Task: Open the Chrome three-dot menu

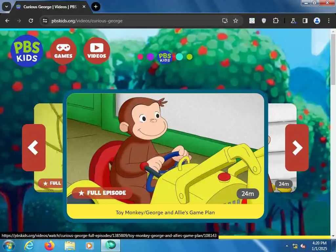Action: point(329,21)
